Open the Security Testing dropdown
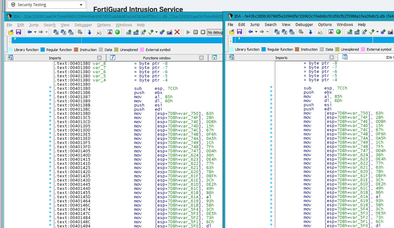The width and height of the screenshot is (394, 228). tap(47, 5)
